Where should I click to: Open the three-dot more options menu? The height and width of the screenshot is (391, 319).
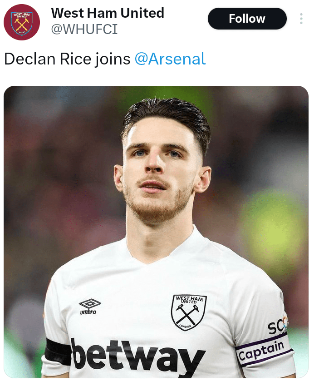click(x=301, y=19)
